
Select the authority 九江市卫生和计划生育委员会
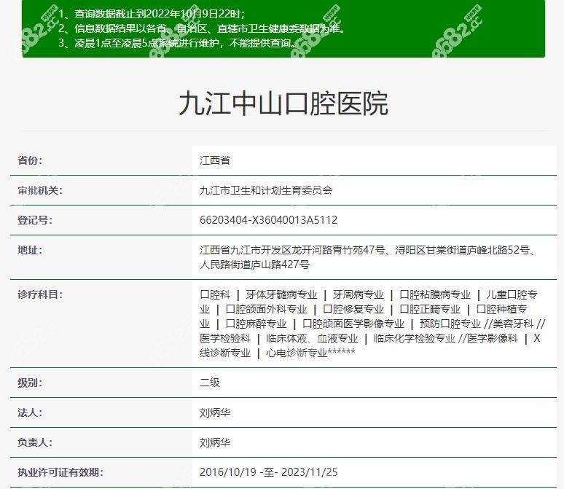click(266, 190)
